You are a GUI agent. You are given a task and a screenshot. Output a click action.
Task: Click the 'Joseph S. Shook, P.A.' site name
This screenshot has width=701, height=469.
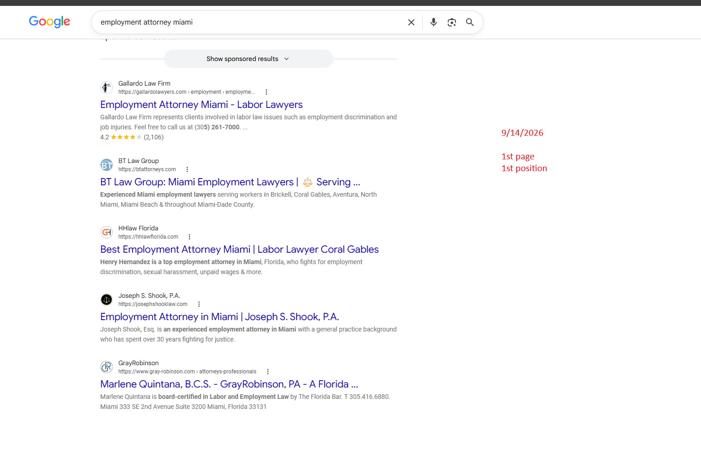tap(149, 296)
